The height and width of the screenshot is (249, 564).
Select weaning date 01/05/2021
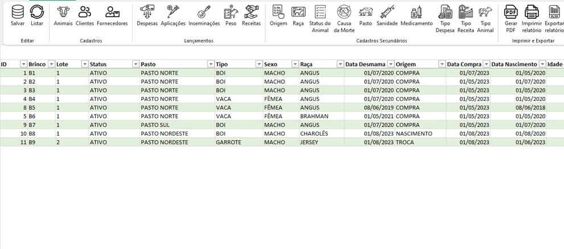tap(369, 116)
